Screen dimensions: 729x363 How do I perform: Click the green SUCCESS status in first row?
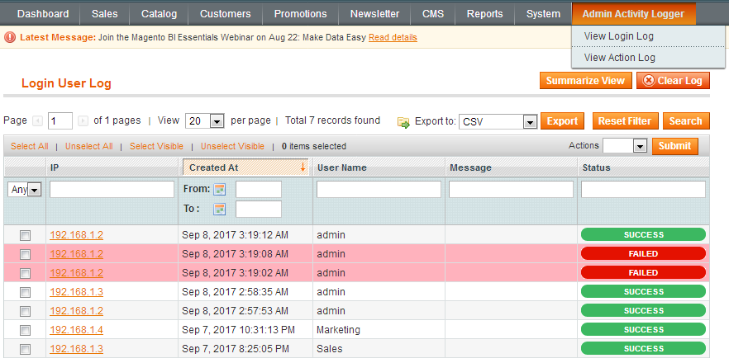pyautogui.click(x=643, y=235)
